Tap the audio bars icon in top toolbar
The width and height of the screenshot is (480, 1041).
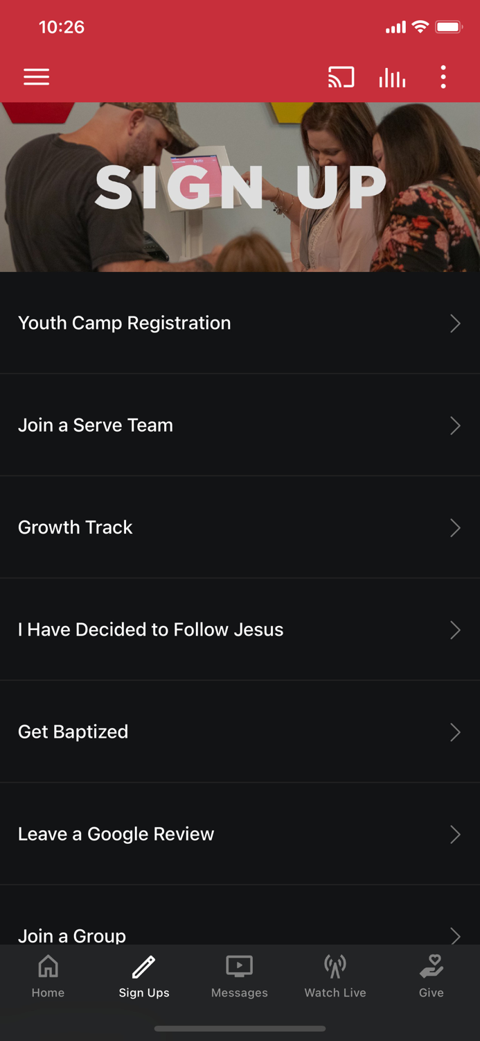click(392, 77)
